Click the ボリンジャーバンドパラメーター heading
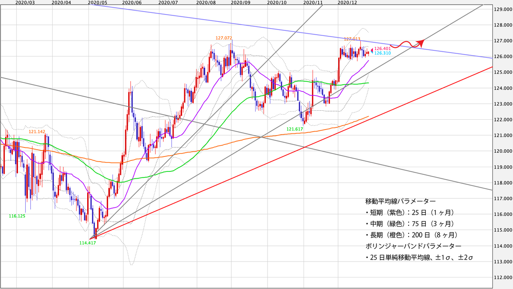This screenshot has width=513, height=289. pos(413,246)
